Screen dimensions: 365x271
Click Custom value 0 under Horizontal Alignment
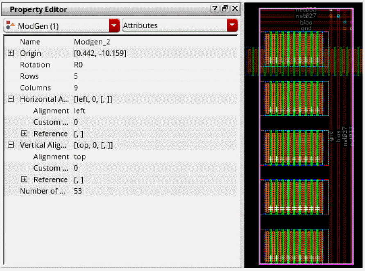76,122
